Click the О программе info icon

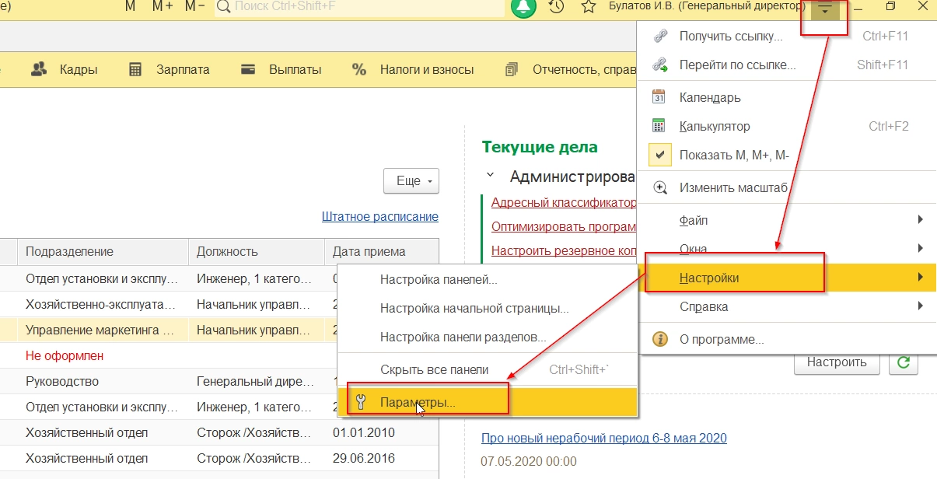659,339
